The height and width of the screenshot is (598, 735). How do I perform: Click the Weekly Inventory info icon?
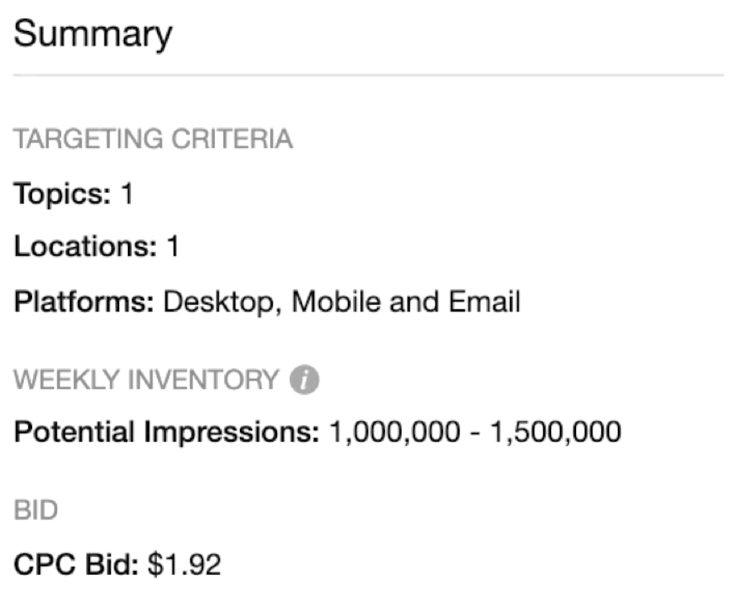point(305,379)
